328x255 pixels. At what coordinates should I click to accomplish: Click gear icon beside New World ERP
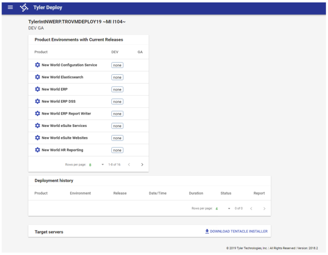coord(38,89)
